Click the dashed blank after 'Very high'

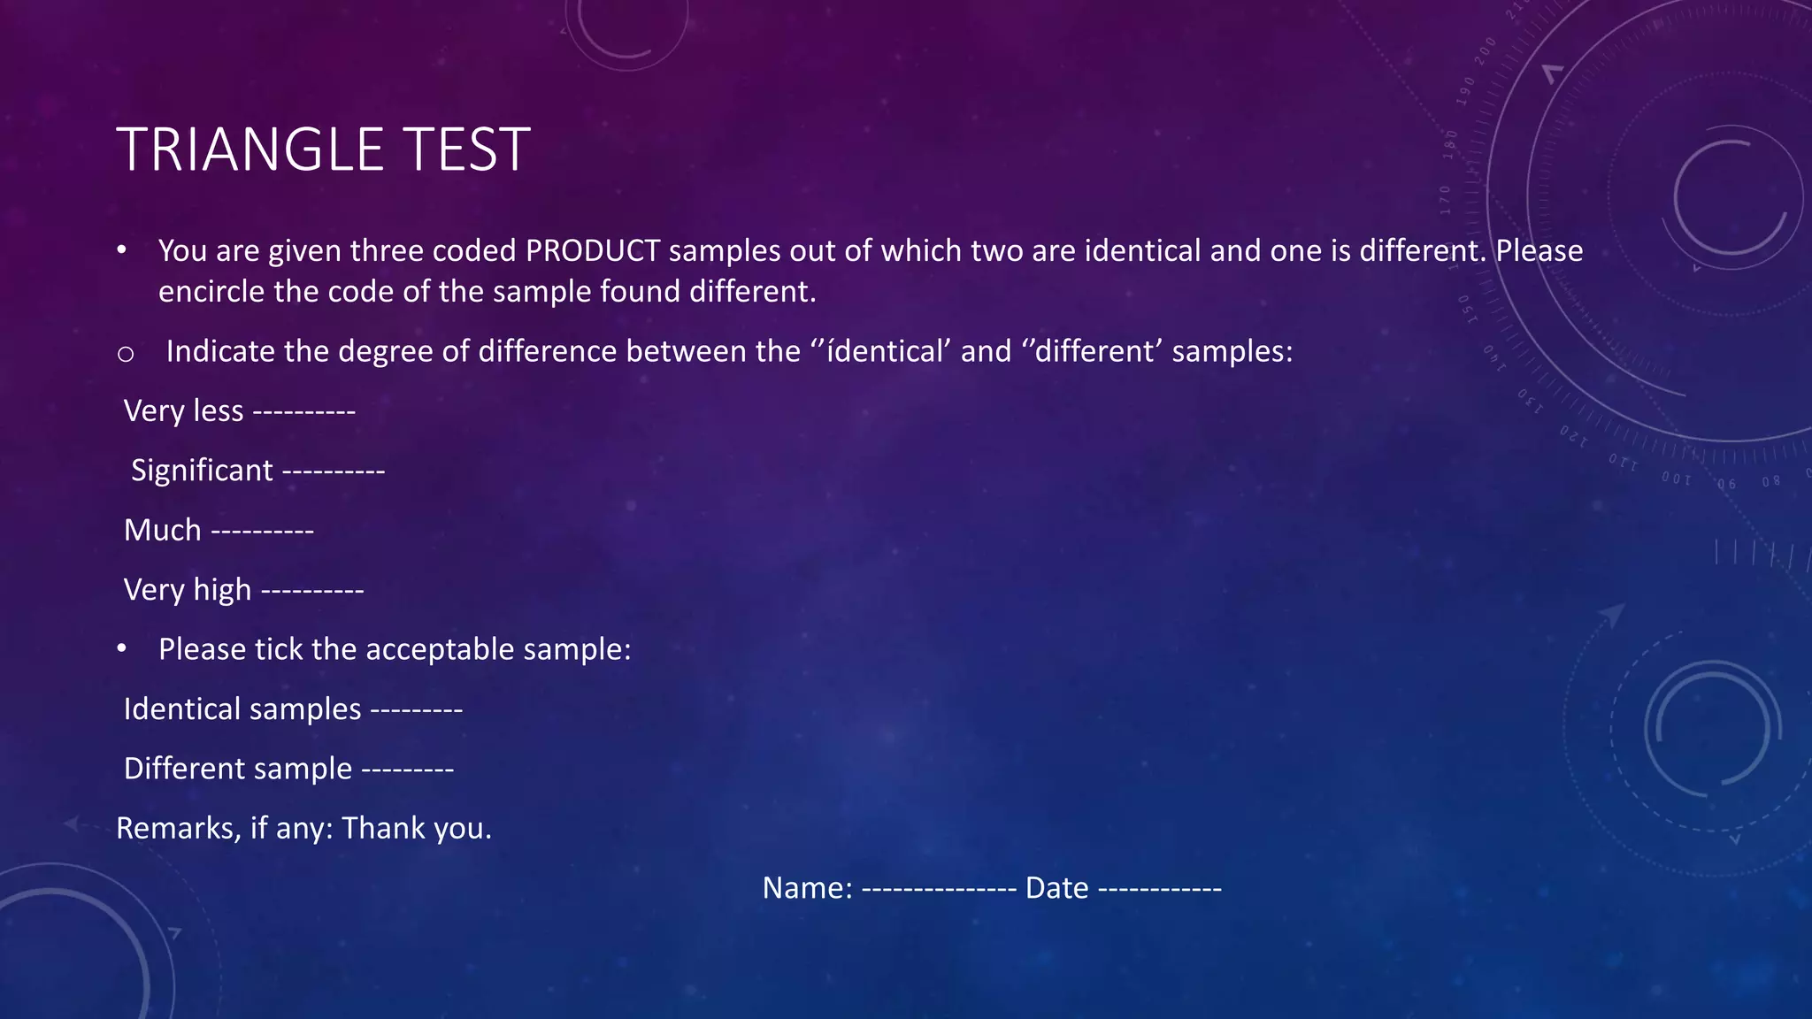[313, 590]
